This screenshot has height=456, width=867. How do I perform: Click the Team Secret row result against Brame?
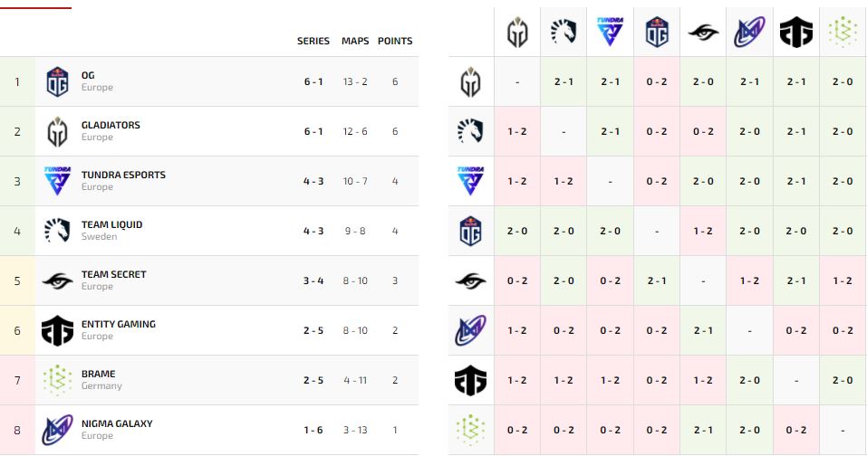(843, 280)
